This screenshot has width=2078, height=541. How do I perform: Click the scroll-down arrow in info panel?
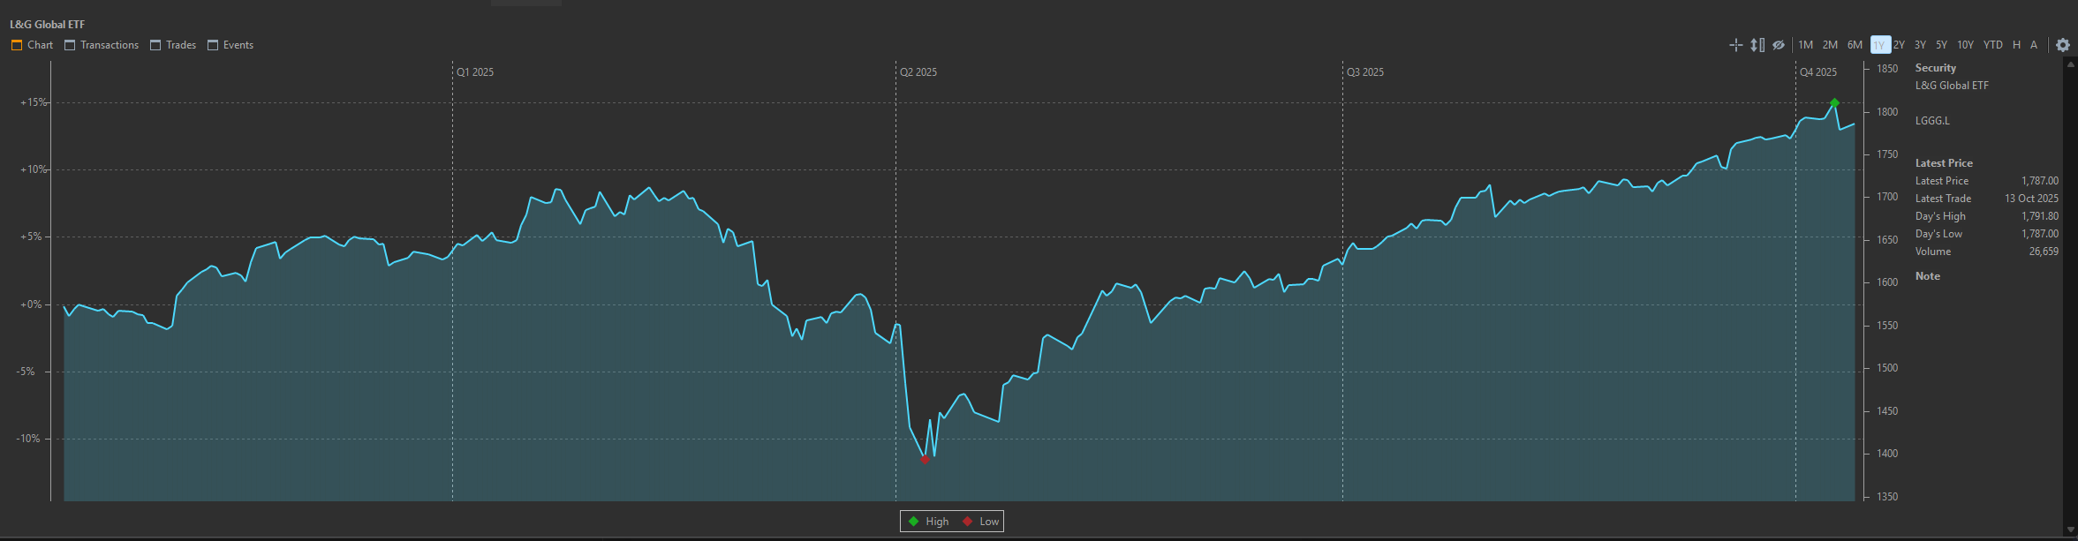coord(2071,530)
